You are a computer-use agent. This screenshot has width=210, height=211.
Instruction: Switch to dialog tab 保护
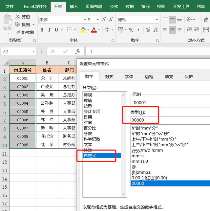click(x=189, y=77)
